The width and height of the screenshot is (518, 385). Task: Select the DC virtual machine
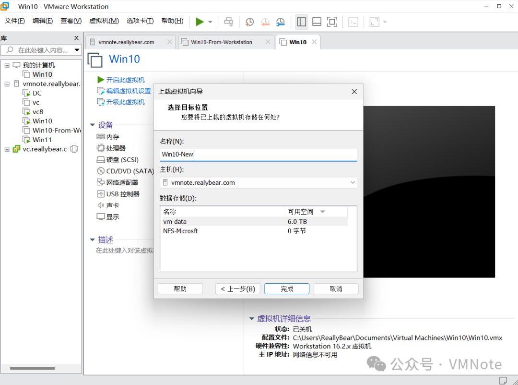coord(37,93)
